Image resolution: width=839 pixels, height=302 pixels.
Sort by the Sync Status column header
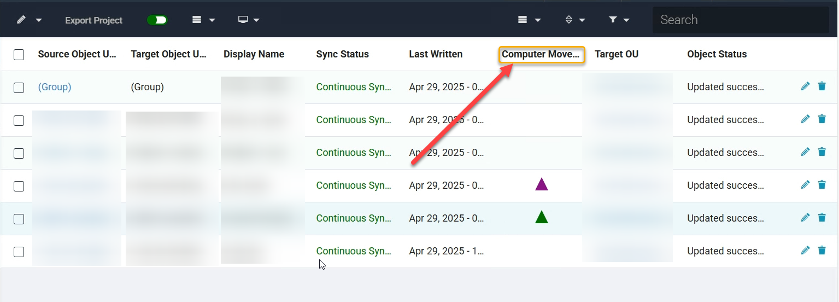pos(342,54)
